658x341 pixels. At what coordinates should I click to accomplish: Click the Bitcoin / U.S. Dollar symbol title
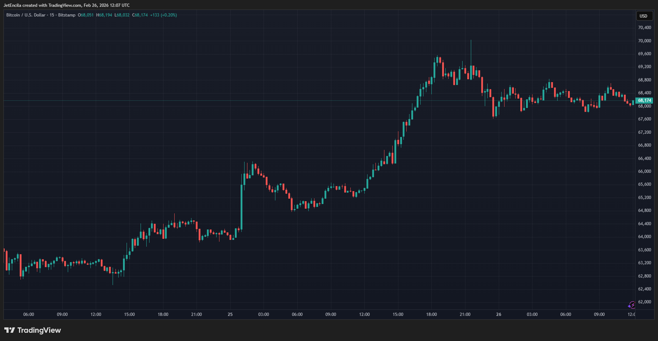tap(26, 15)
